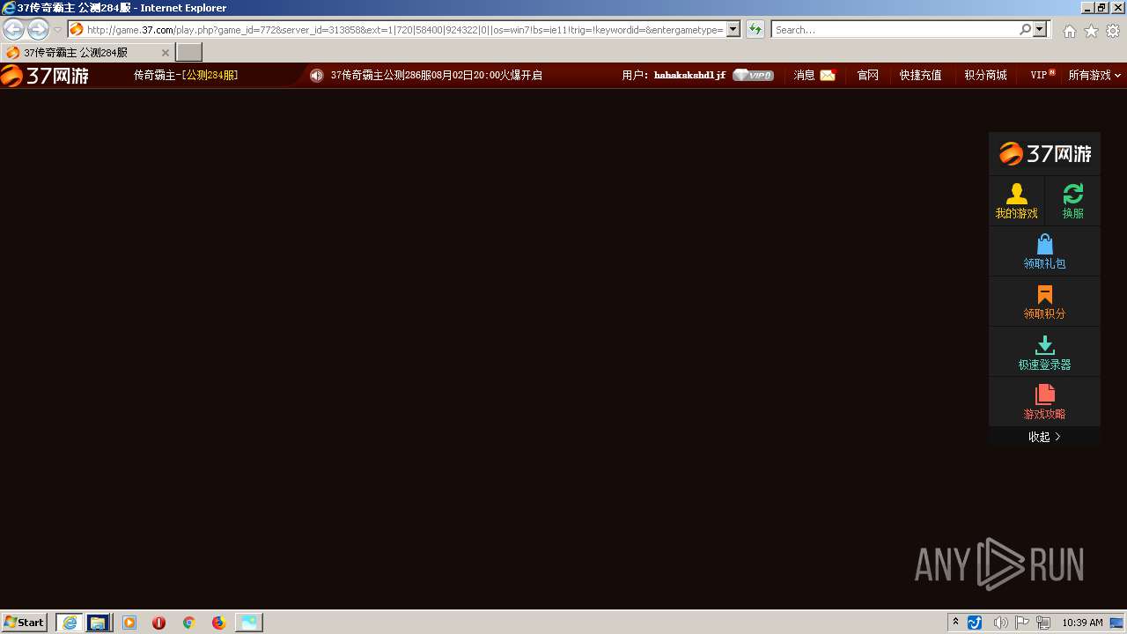The image size is (1127, 634).
Task: Click the browser Back button
Action: [x=13, y=30]
